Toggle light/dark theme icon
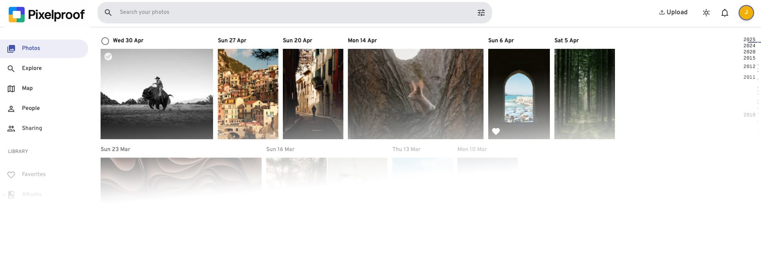Viewport: 761px width, 258px height. click(x=706, y=13)
